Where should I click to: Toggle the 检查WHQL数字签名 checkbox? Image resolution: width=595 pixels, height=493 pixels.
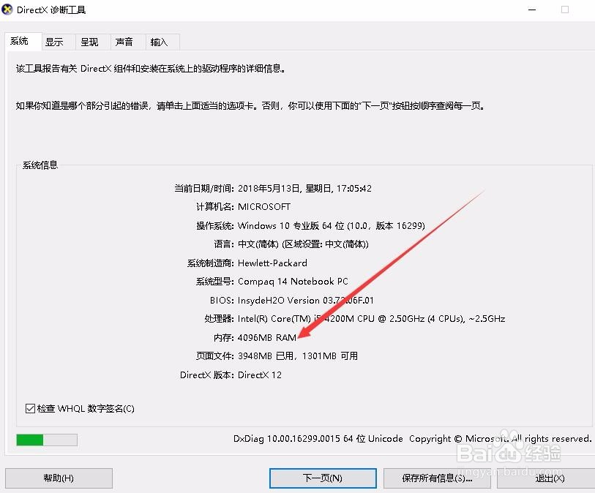coord(30,408)
